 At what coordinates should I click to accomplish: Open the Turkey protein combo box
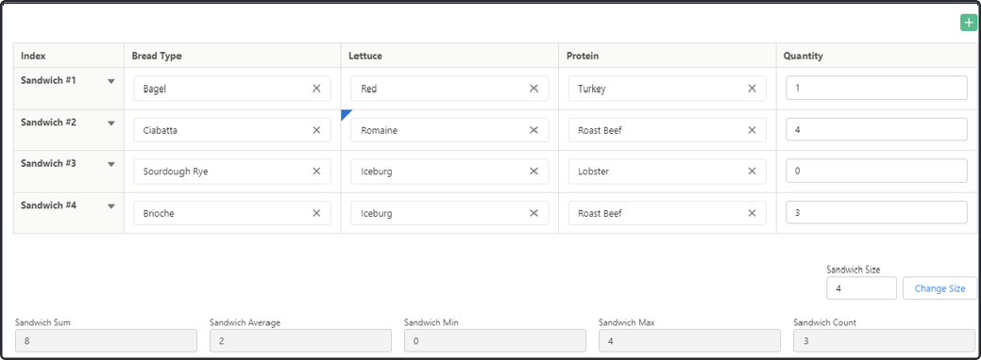[668, 89]
